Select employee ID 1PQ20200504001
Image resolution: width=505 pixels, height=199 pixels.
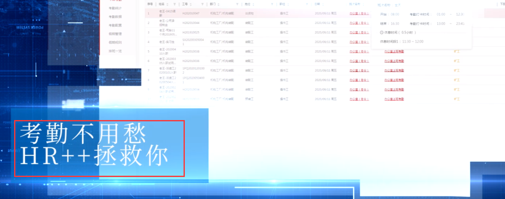click(193, 80)
